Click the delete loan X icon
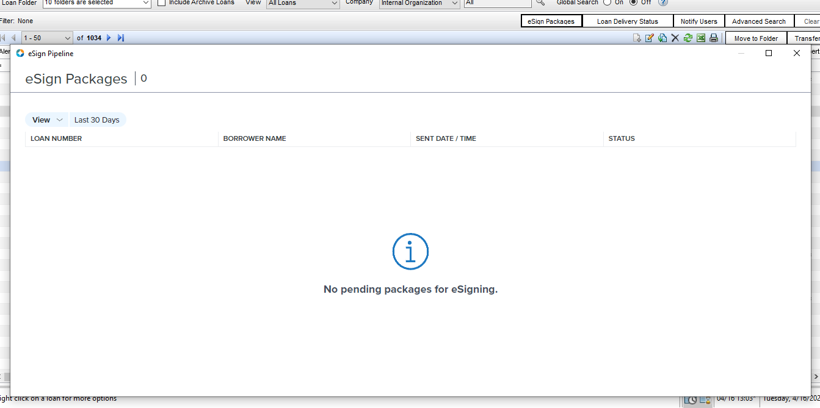Image resolution: width=820 pixels, height=408 pixels. click(675, 38)
